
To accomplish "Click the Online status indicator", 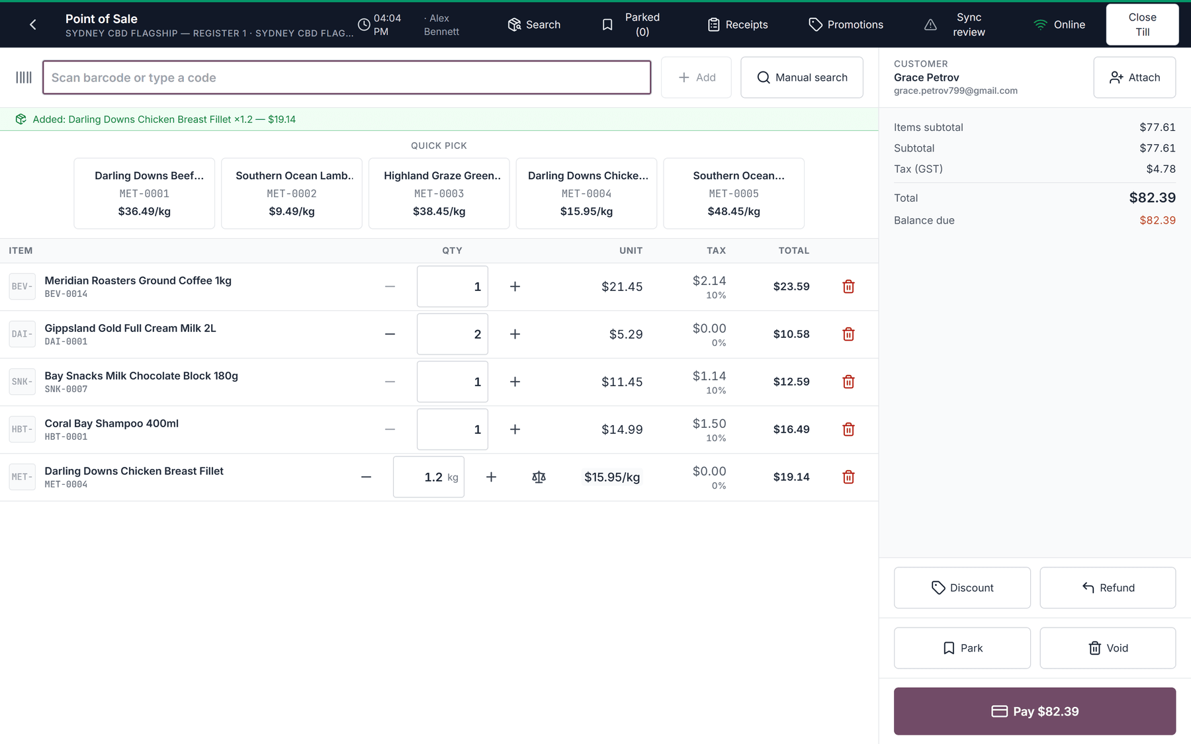I will pyautogui.click(x=1059, y=24).
